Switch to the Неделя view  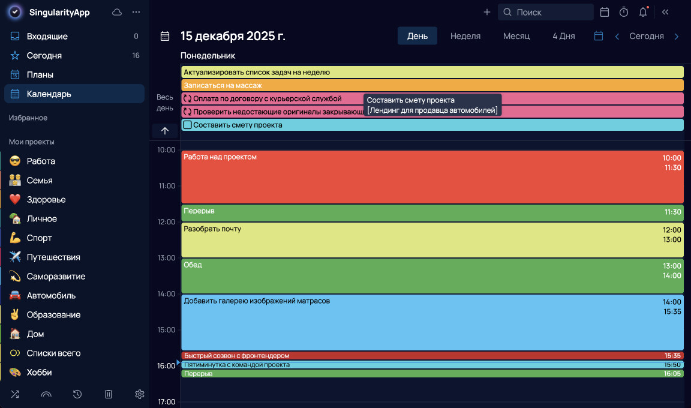(x=465, y=36)
